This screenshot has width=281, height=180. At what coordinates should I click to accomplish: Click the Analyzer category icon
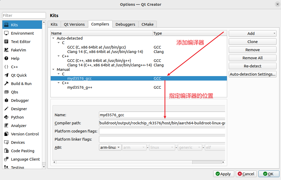(x=6, y=125)
